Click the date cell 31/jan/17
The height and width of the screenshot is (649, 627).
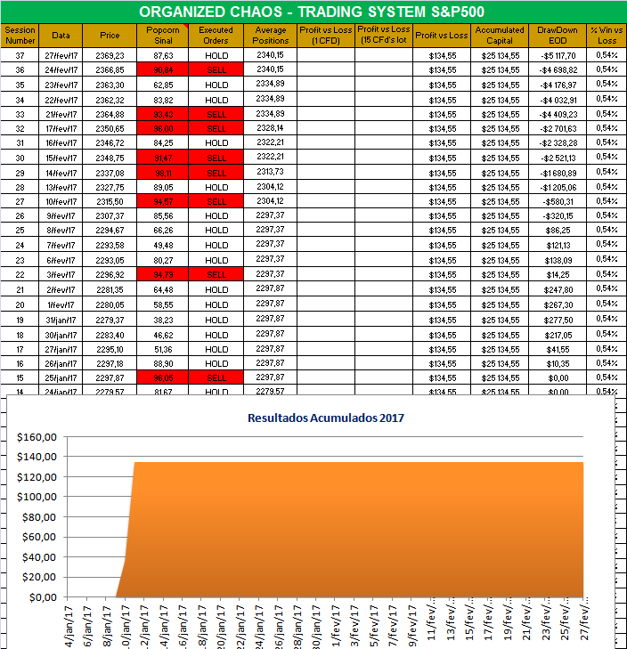click(x=61, y=320)
